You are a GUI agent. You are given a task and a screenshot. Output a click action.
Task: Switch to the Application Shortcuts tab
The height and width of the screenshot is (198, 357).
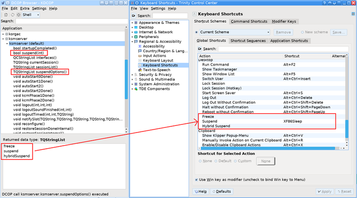[x=289, y=41]
